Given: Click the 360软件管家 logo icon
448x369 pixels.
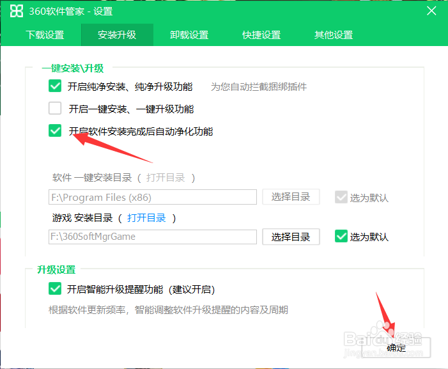Looking at the screenshot, I should 16,11.
